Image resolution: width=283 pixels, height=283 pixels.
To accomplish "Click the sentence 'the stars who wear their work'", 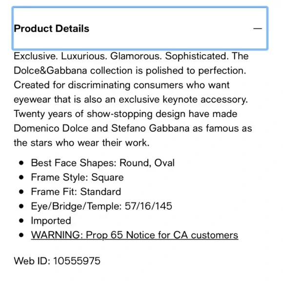I will click(81, 143).
